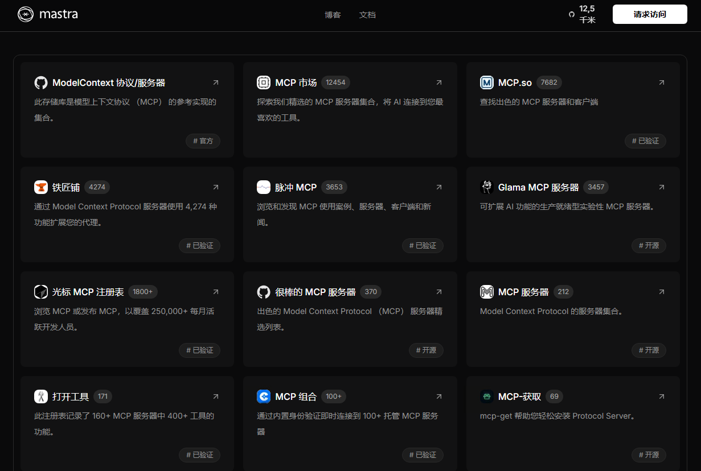Click the 3457 count badge
The image size is (701, 471).
[x=596, y=187]
